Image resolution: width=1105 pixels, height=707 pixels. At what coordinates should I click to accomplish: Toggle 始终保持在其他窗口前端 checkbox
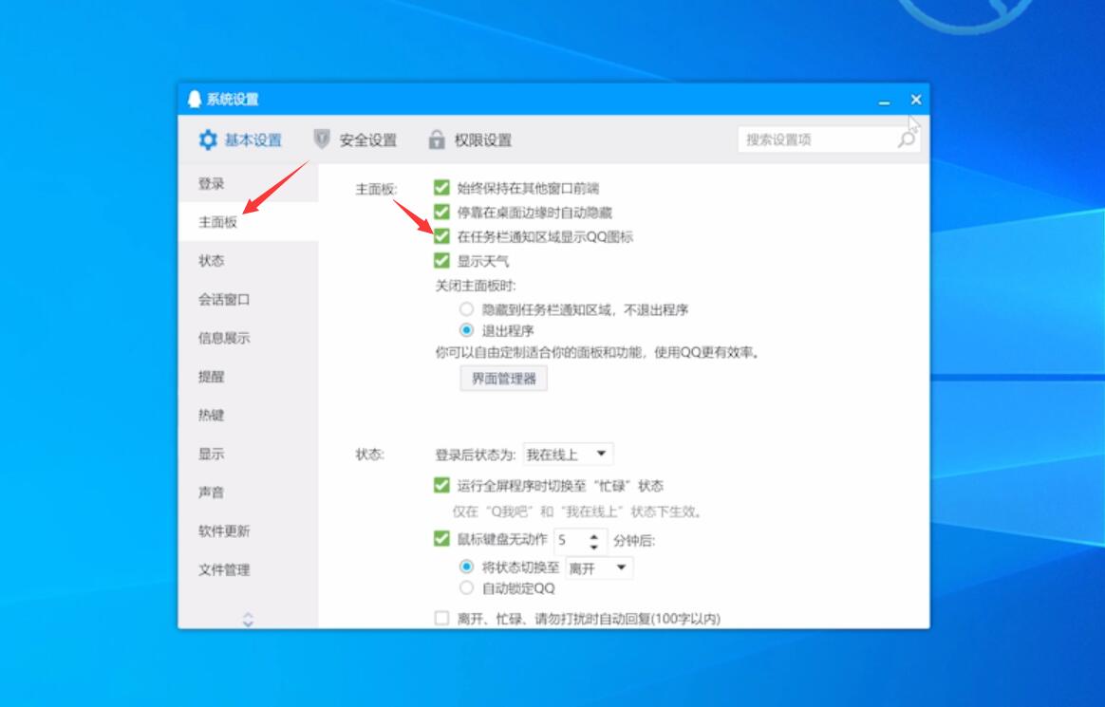(441, 187)
